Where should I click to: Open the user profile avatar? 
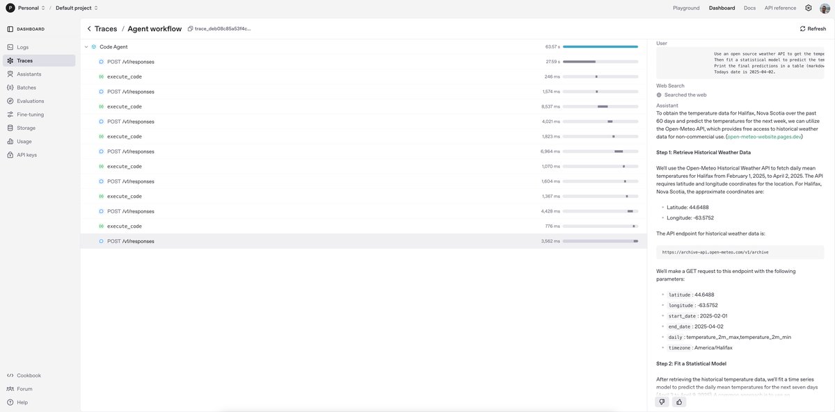(x=825, y=8)
